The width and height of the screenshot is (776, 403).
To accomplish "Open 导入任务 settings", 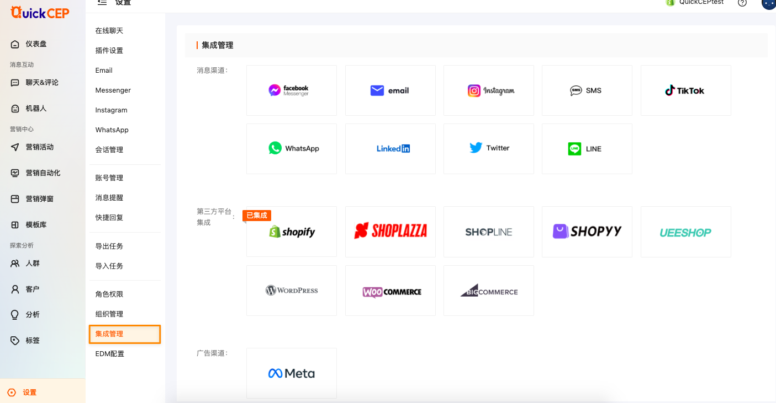I will [x=109, y=266].
